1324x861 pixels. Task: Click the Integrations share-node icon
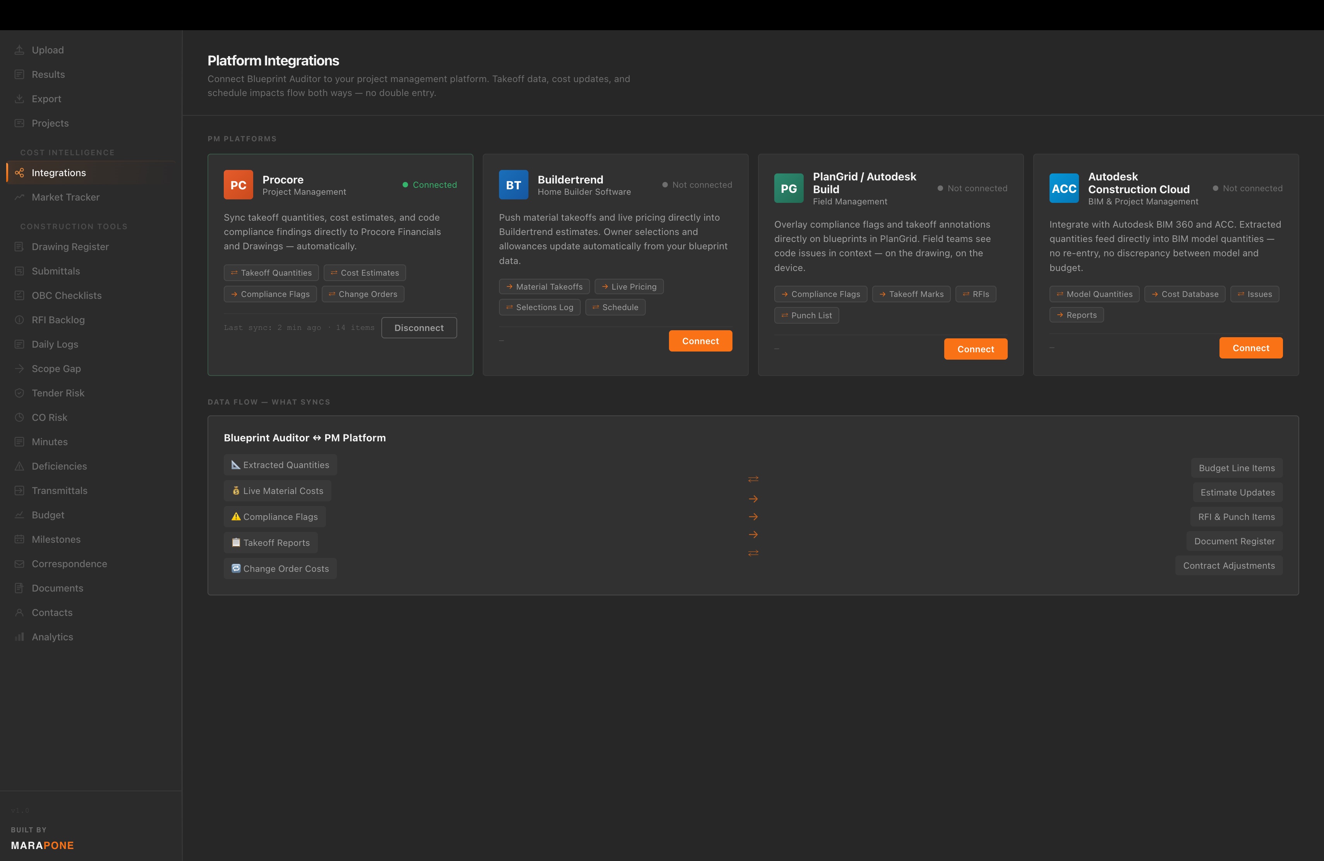(19, 173)
